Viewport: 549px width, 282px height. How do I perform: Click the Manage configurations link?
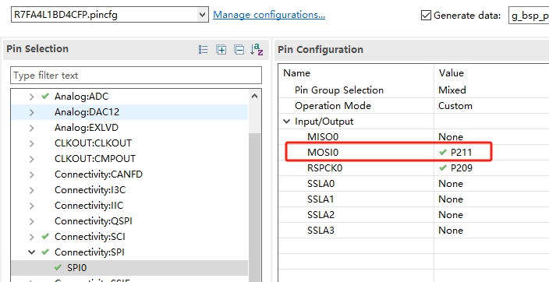point(269,15)
